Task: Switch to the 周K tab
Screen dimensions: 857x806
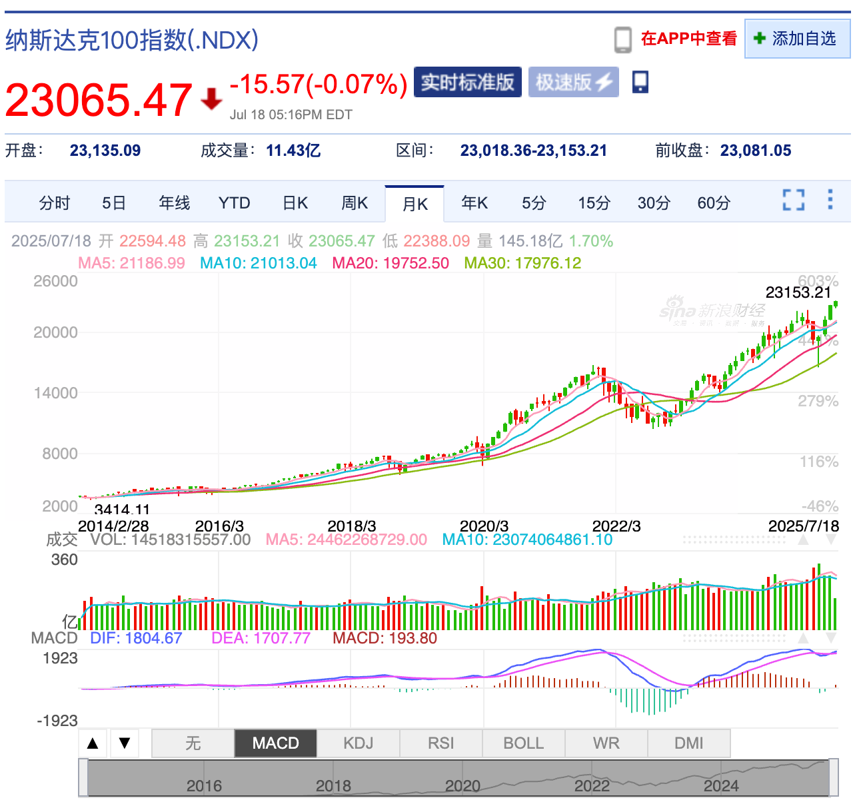Action: tap(355, 203)
